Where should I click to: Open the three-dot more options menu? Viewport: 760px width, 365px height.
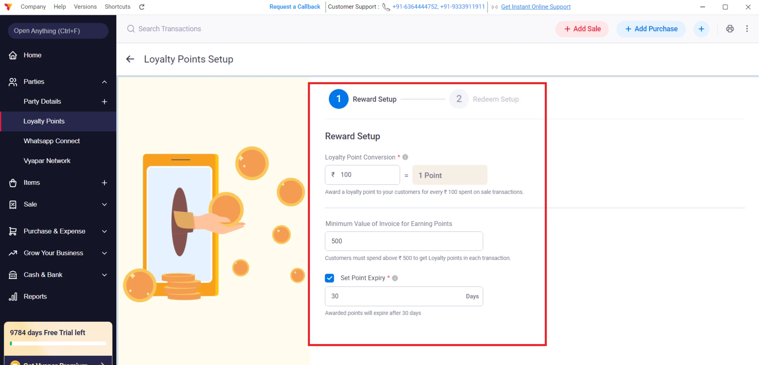pyautogui.click(x=747, y=28)
